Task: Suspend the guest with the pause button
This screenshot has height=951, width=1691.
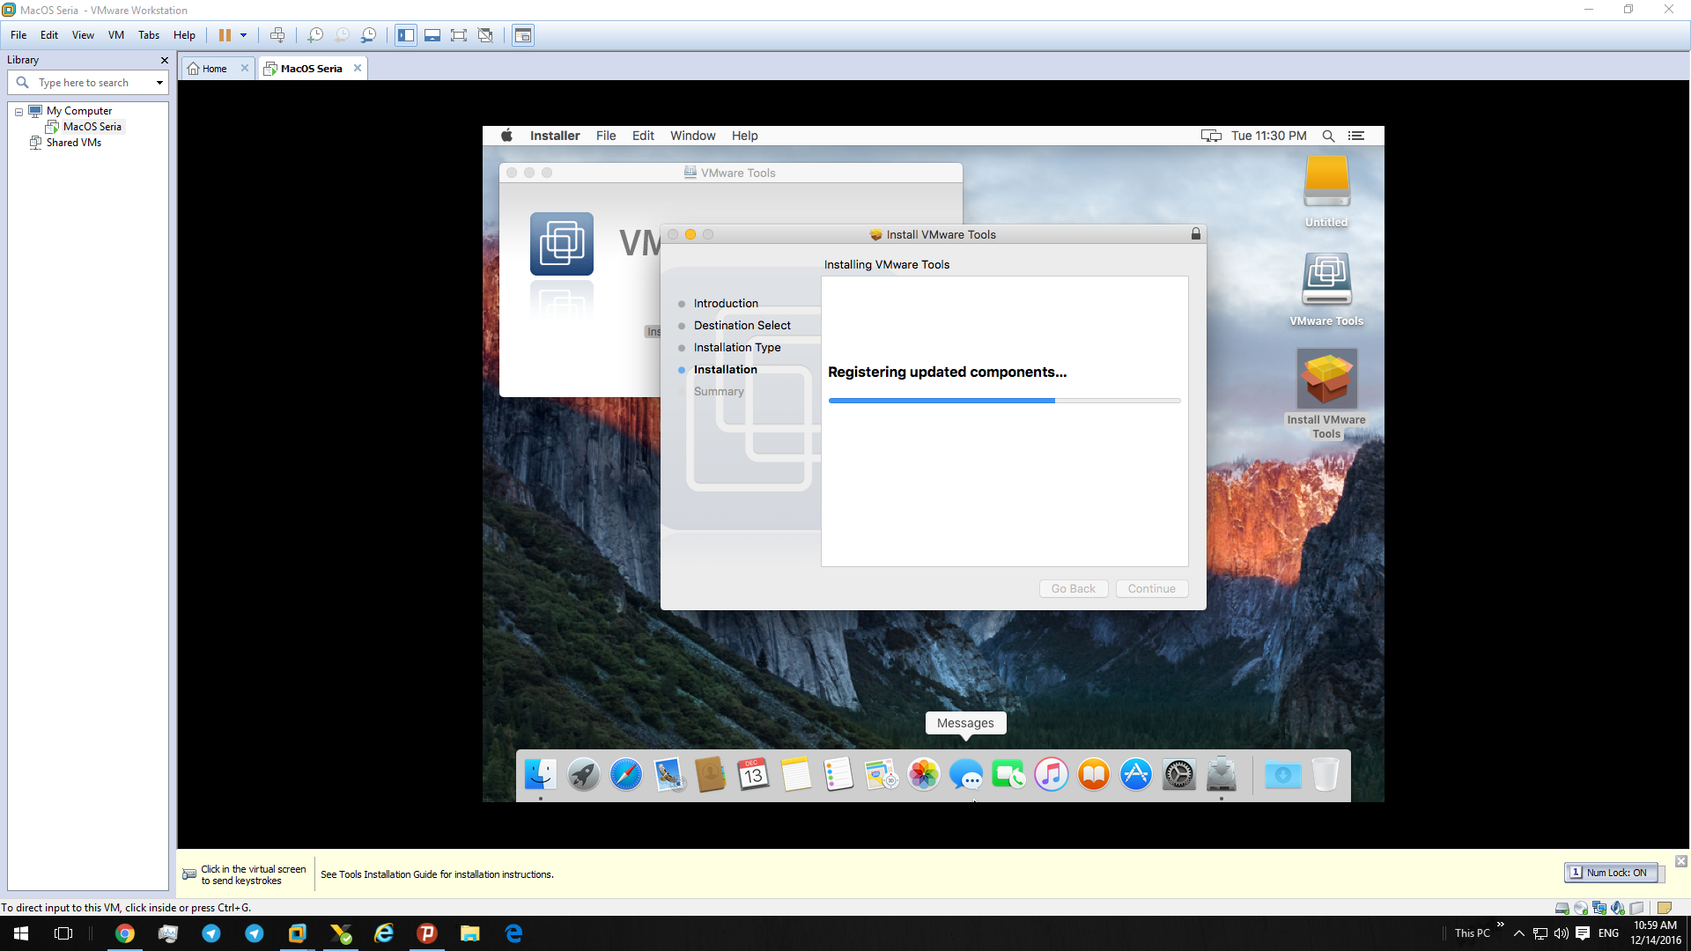Action: click(x=225, y=35)
